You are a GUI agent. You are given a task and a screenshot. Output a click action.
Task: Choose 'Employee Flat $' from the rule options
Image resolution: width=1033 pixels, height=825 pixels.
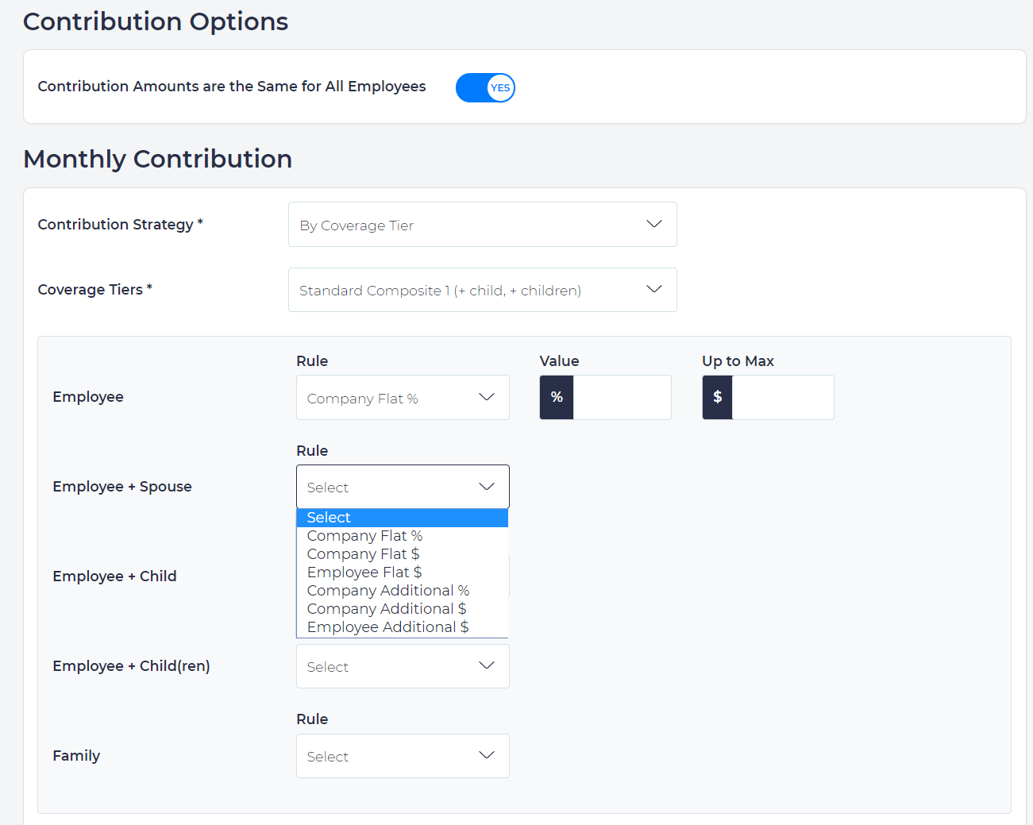click(364, 572)
